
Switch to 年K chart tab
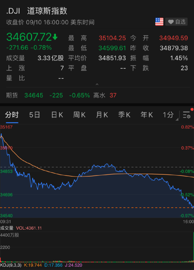(x=147, y=115)
